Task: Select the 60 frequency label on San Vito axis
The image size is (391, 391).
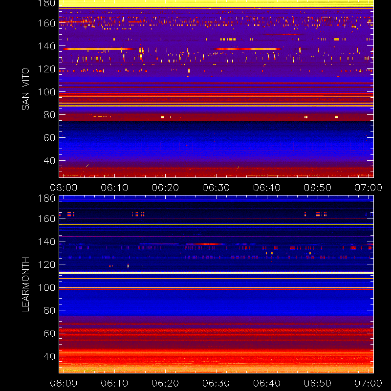Action: [x=49, y=138]
